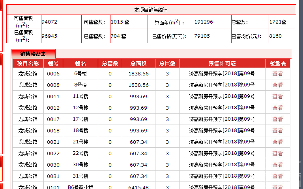Click 已售均价(元) label

click(x=246, y=36)
